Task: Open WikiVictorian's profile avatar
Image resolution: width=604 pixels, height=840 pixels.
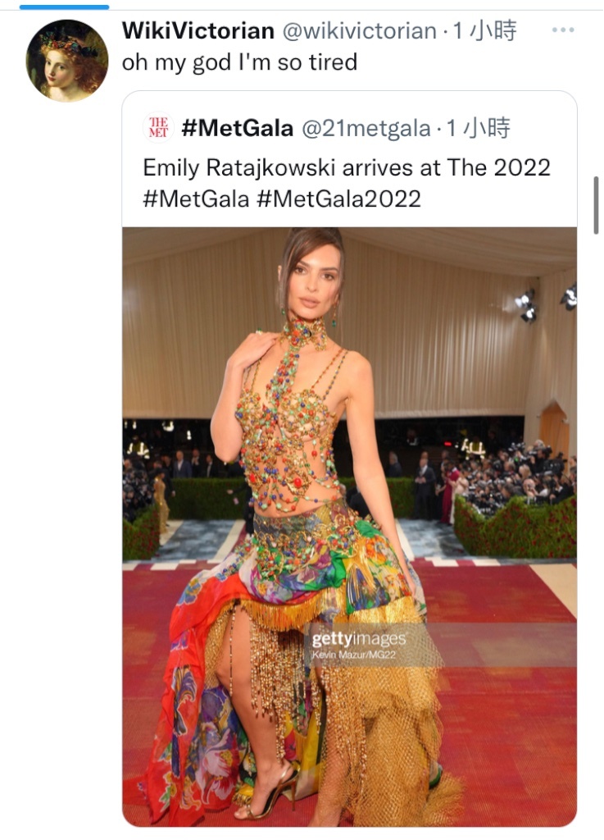Action: point(67,61)
